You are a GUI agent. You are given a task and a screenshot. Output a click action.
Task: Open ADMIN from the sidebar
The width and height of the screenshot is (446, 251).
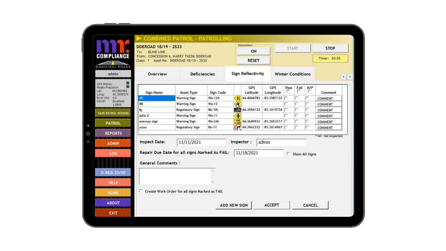(x=113, y=143)
